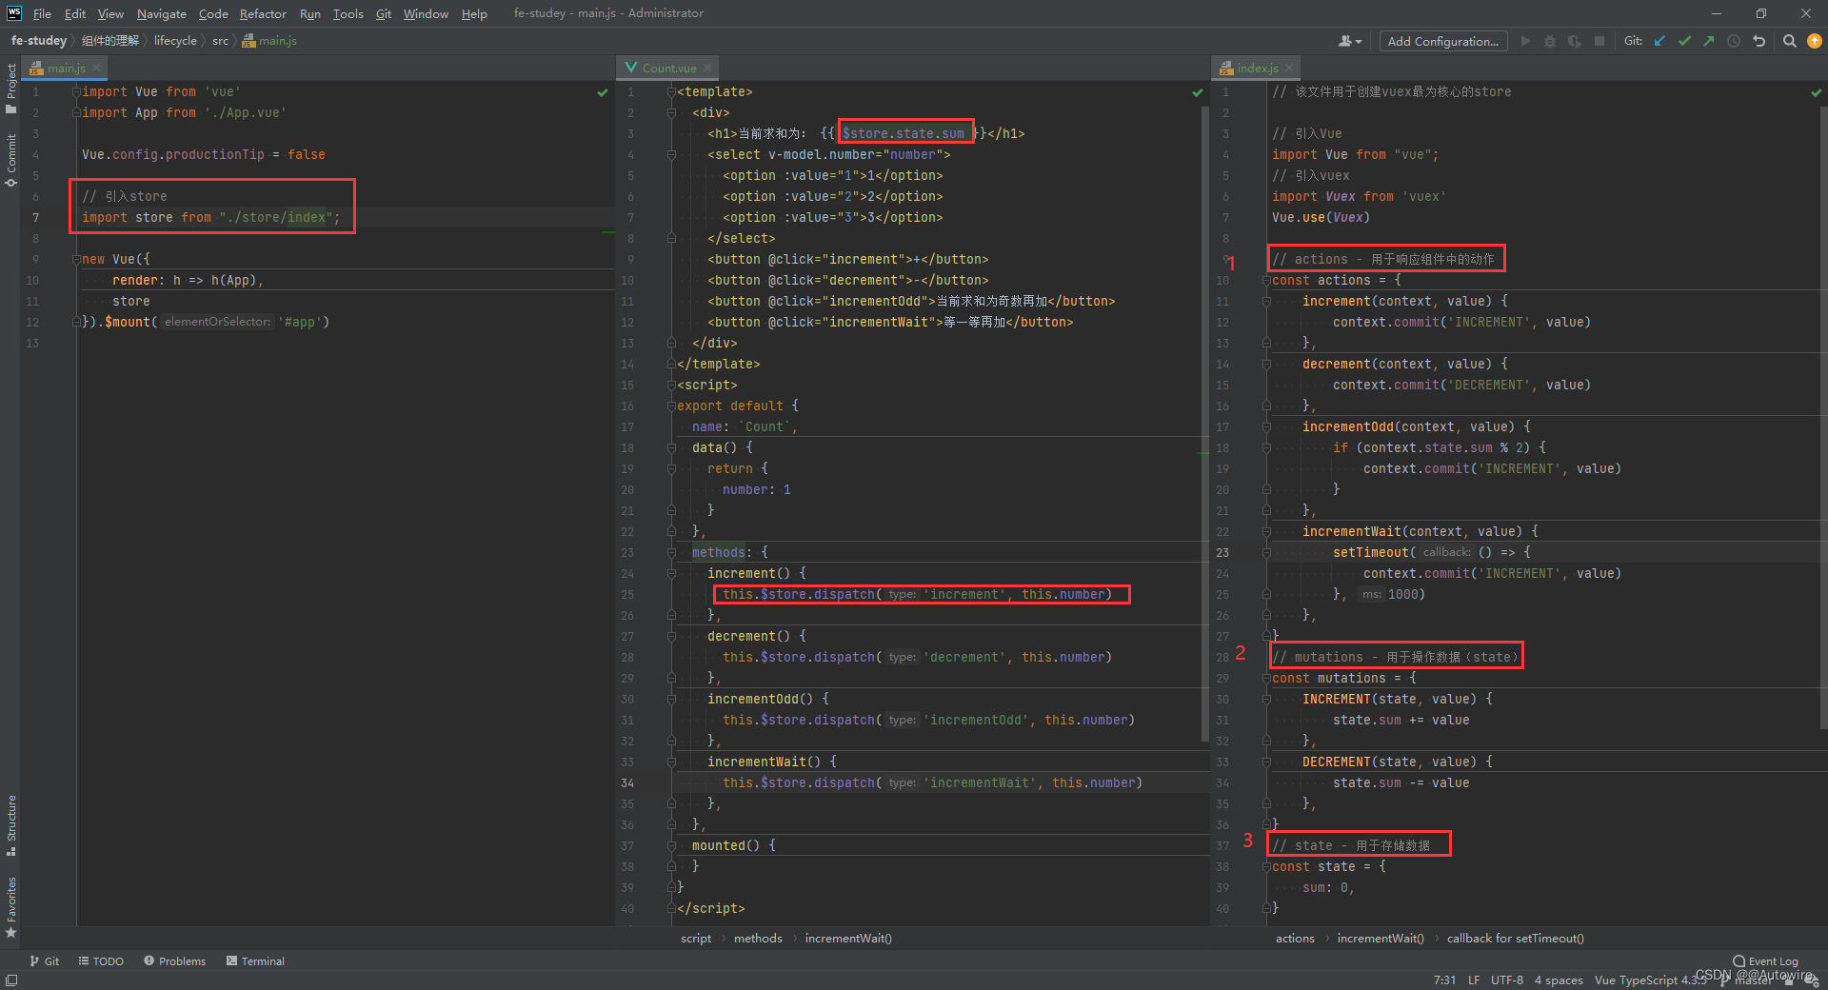Click inspection checkmark in Count.vue editor

(x=1198, y=92)
